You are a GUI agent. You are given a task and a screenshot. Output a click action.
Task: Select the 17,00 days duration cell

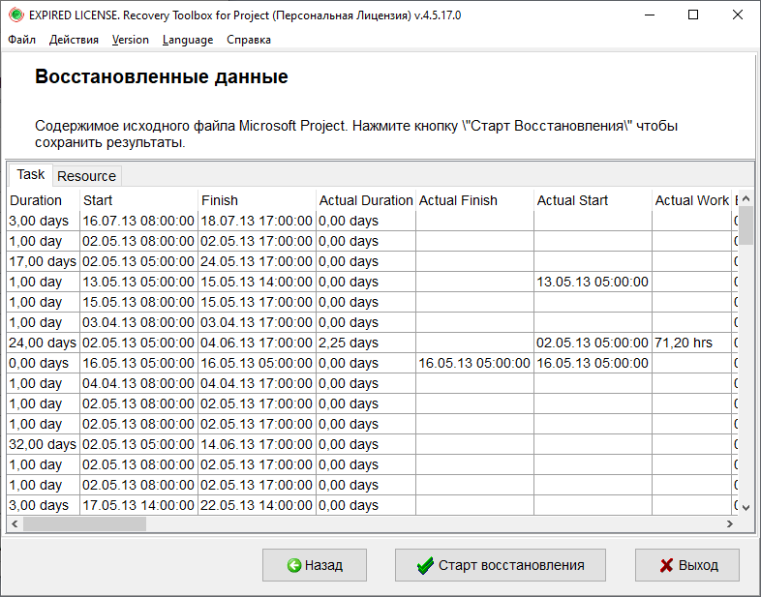coord(44,261)
